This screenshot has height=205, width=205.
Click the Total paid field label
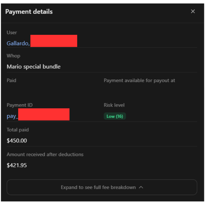18,130
